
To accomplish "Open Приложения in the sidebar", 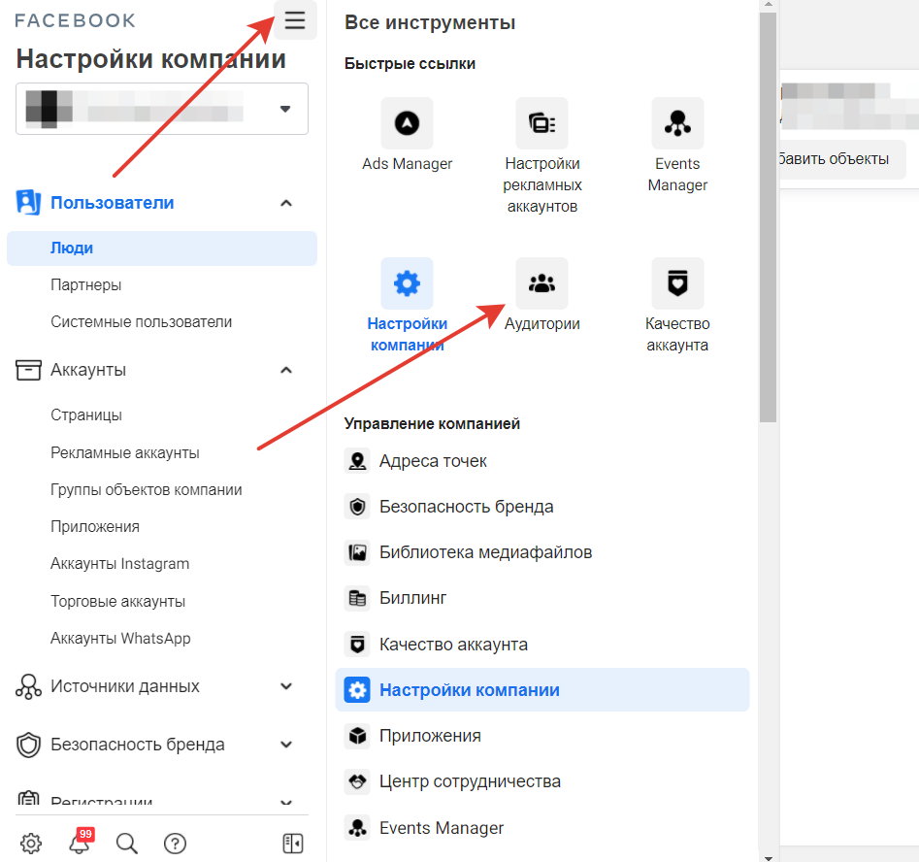I will pos(95,526).
